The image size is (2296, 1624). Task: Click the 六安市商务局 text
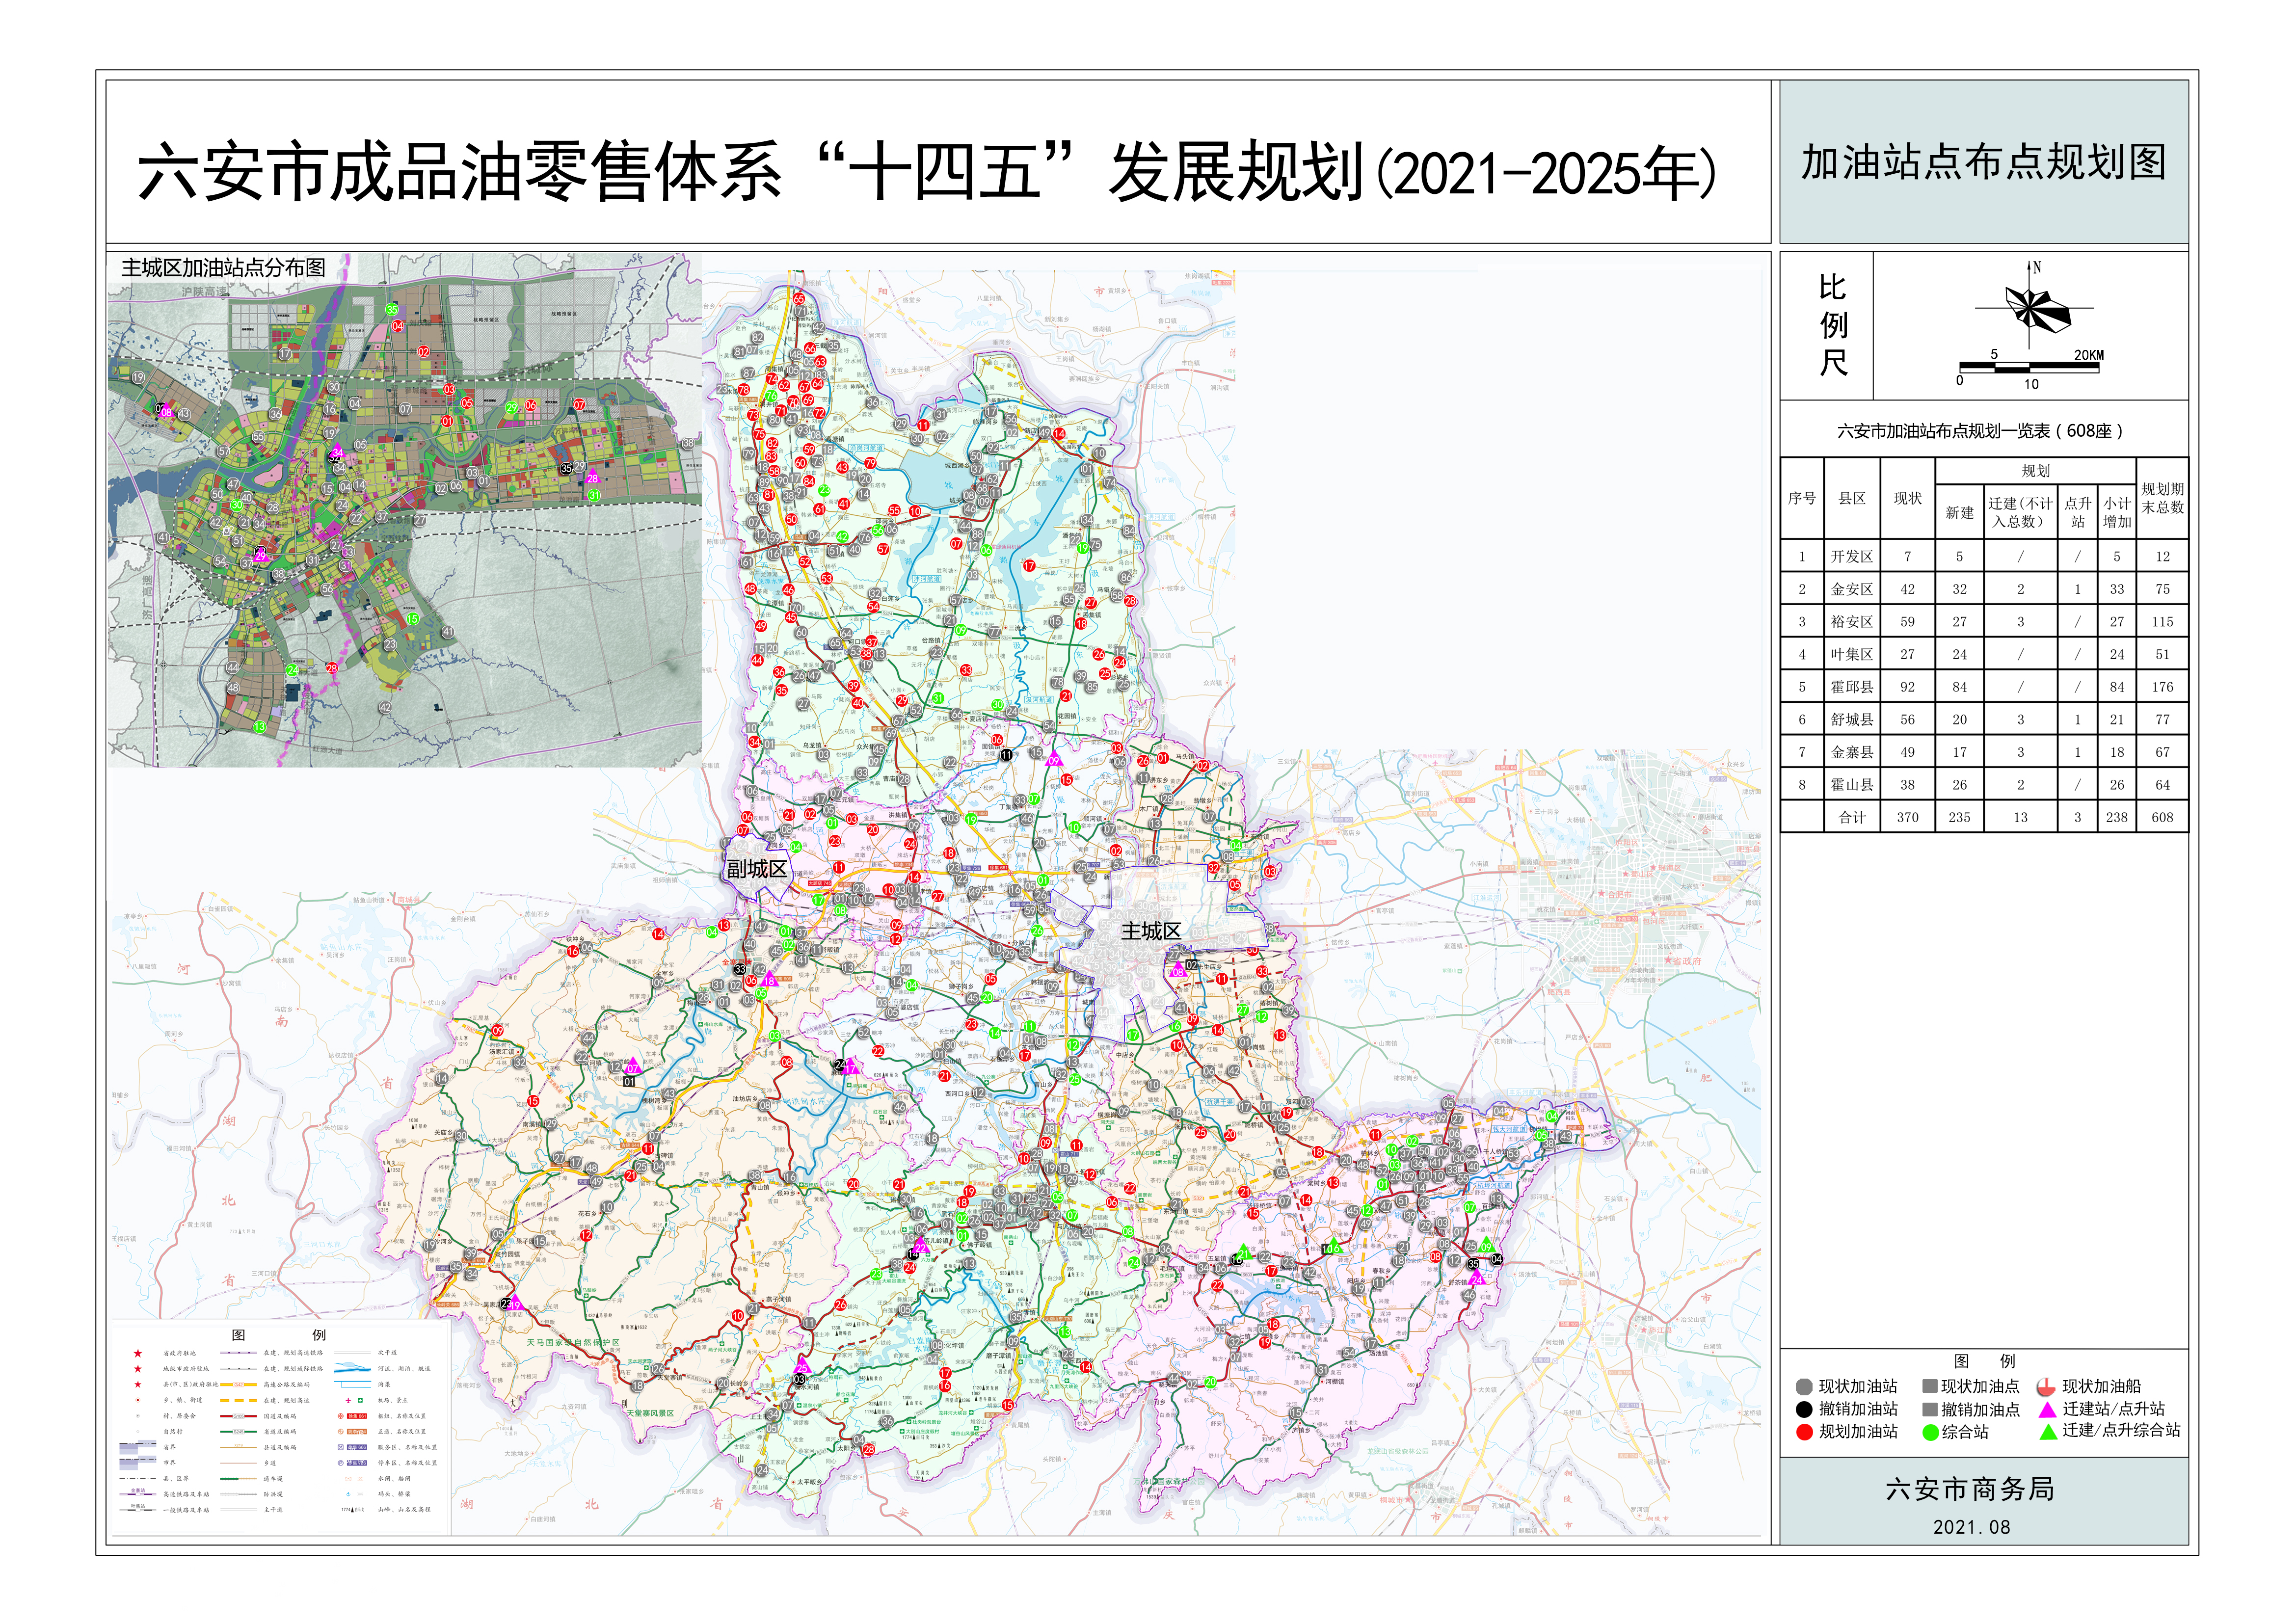click(x=1969, y=1490)
